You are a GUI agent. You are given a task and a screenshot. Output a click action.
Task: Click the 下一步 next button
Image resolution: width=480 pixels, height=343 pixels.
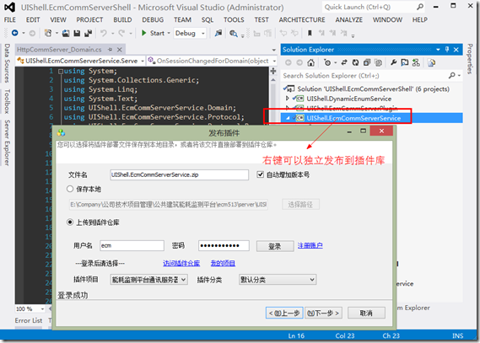click(323, 313)
